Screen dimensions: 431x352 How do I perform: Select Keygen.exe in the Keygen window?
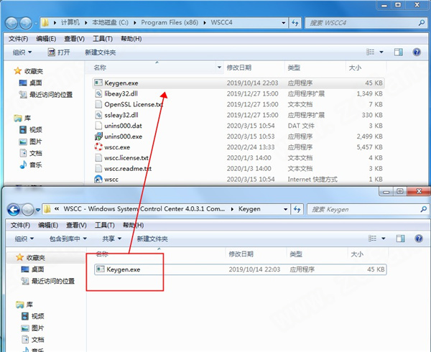click(x=241, y=269)
